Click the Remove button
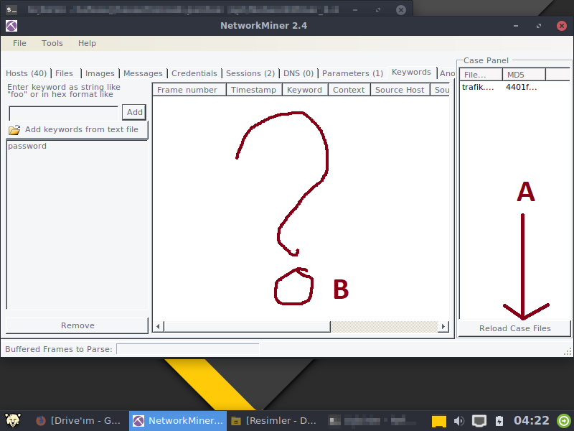This screenshot has width=574, height=431. point(77,325)
